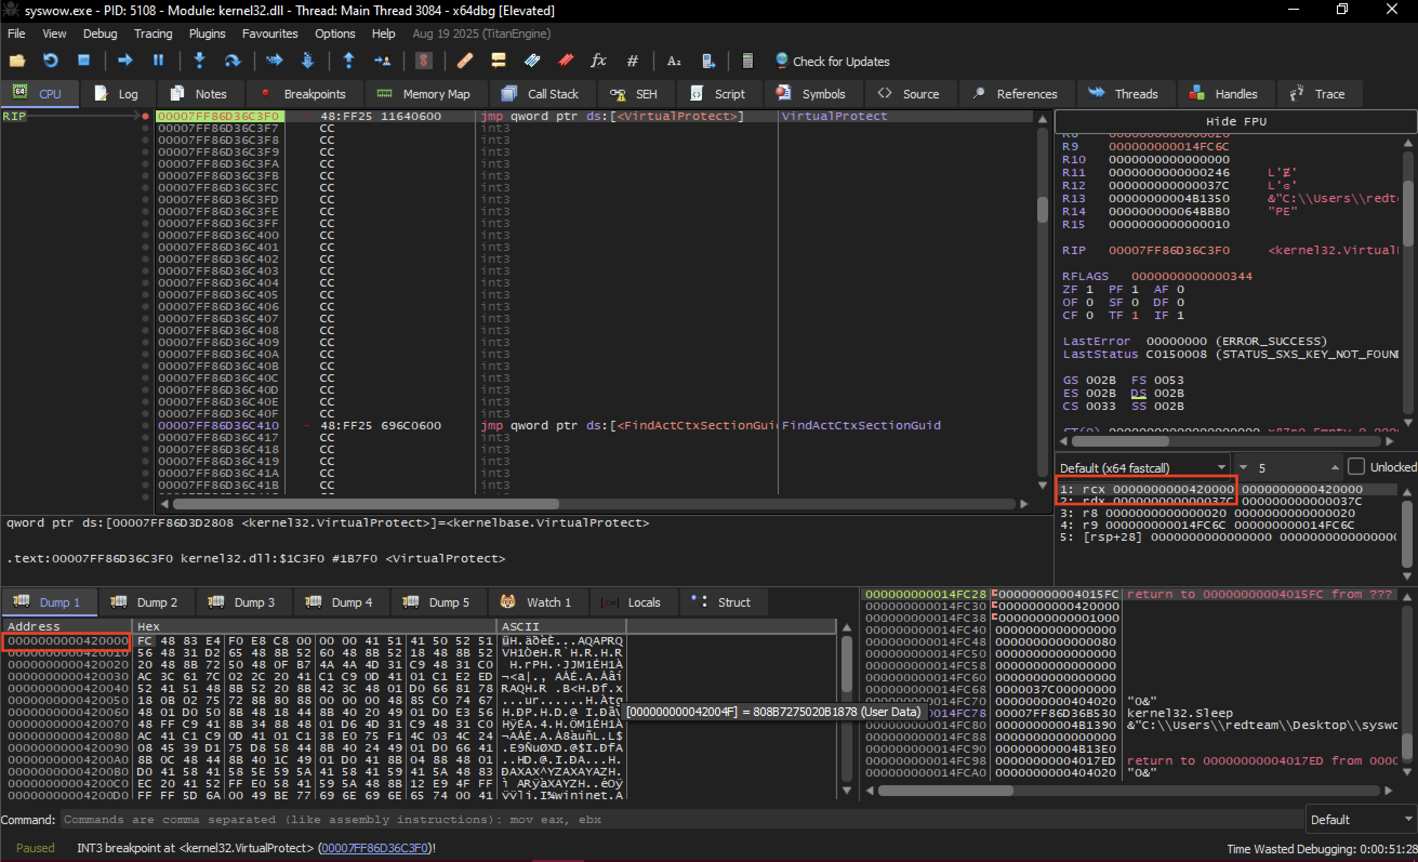Stop debugging using the blue stop icon
The height and width of the screenshot is (862, 1418).
pyautogui.click(x=84, y=61)
